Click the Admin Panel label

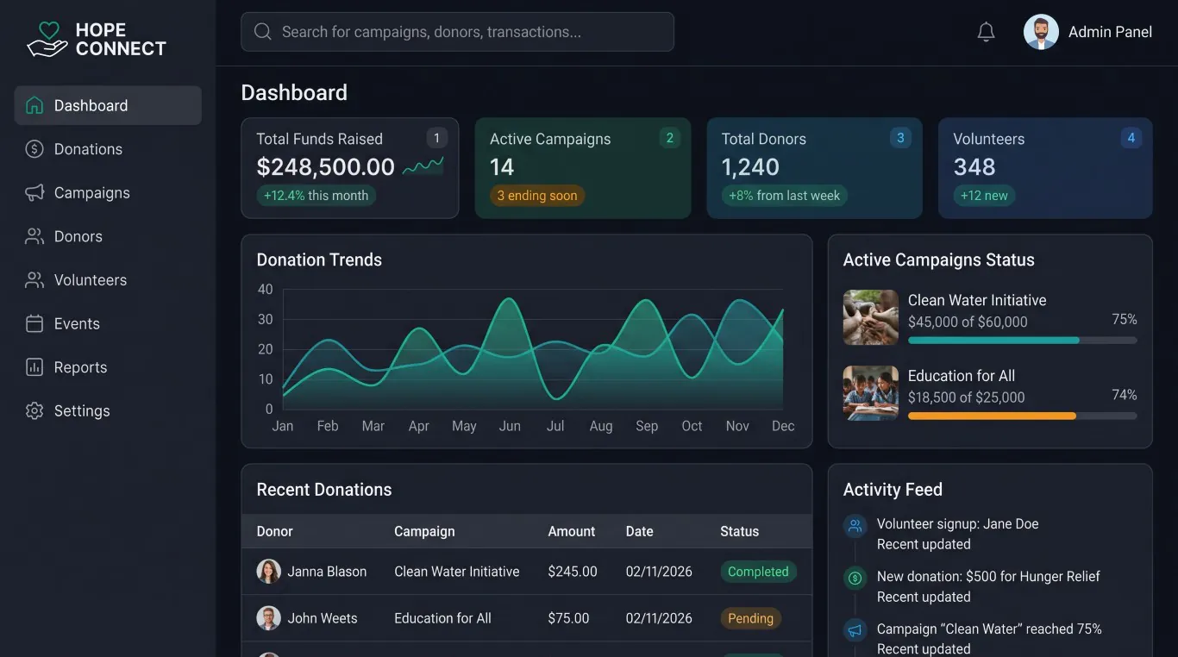point(1110,32)
